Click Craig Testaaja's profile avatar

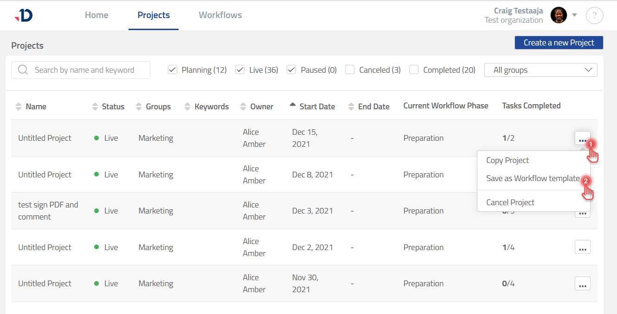(559, 15)
